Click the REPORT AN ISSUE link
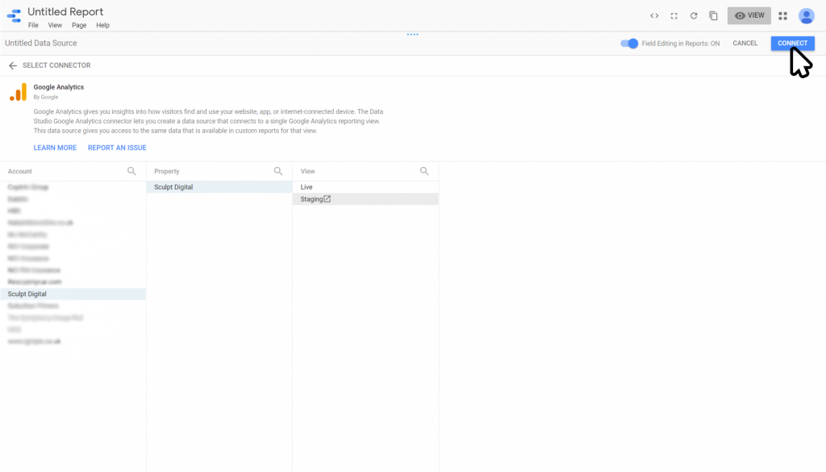This screenshot has width=826, height=472. click(x=117, y=148)
